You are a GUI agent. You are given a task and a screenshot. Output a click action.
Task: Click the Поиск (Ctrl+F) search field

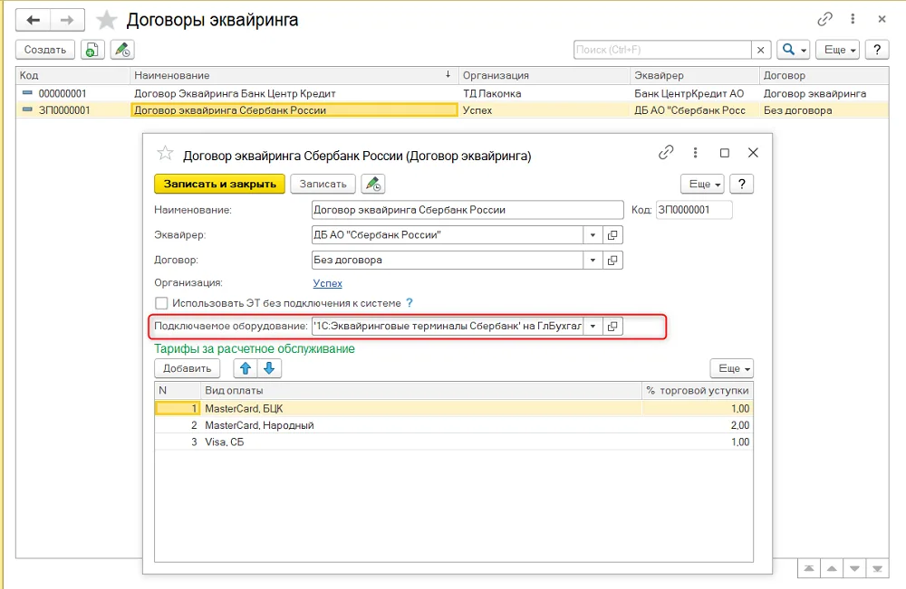pos(662,50)
